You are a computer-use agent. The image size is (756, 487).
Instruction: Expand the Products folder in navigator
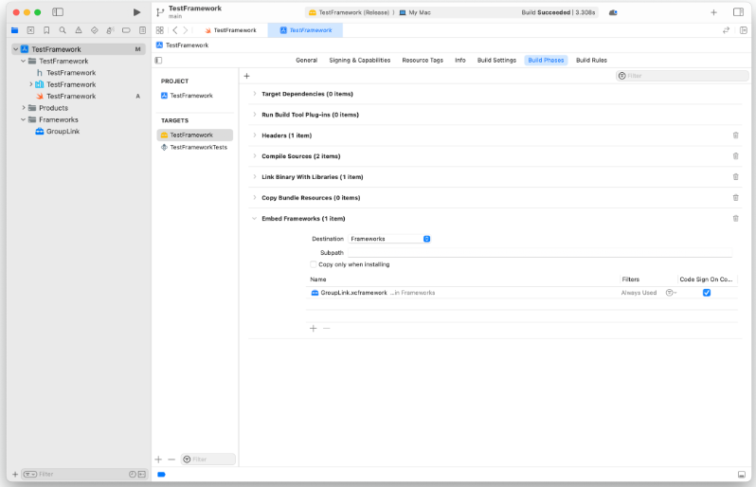tap(24, 108)
